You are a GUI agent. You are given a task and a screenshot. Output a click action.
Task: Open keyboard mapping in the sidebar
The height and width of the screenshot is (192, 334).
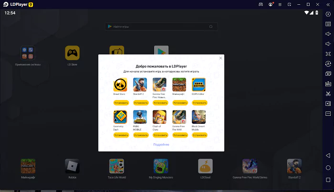(328, 24)
